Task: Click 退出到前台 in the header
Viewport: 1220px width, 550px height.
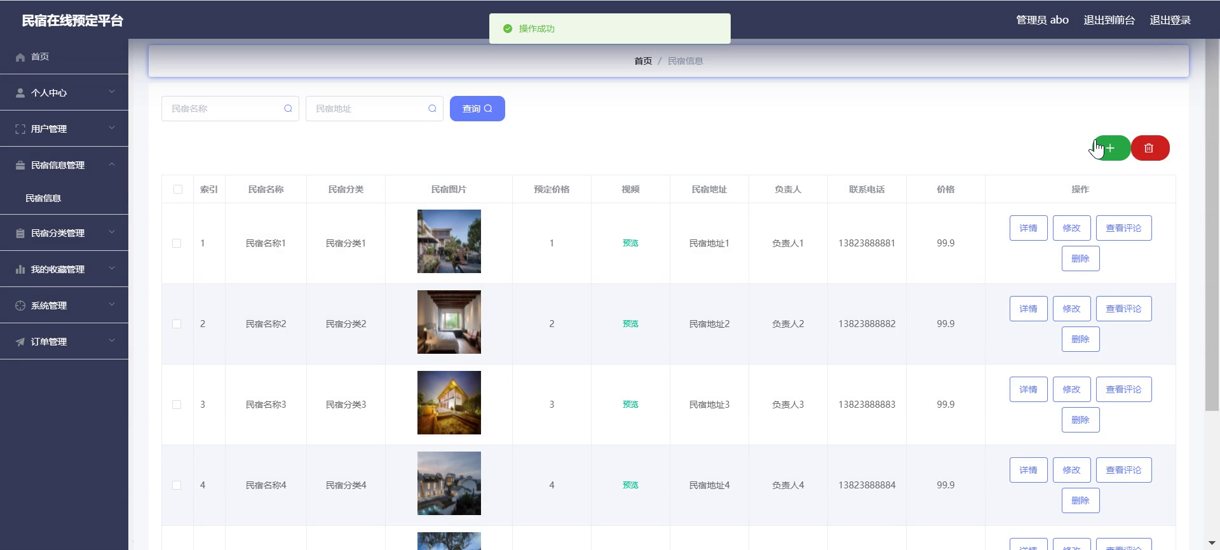Action: pos(1109,20)
